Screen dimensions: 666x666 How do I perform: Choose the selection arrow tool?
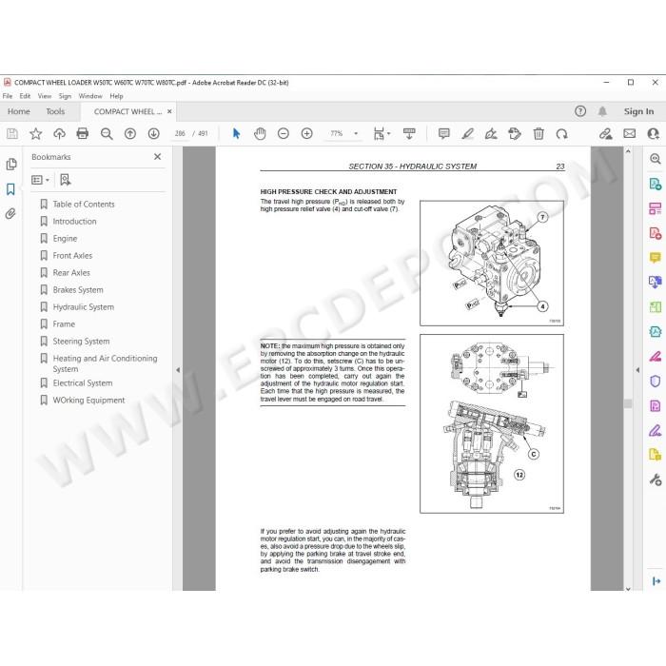pyautogui.click(x=236, y=134)
